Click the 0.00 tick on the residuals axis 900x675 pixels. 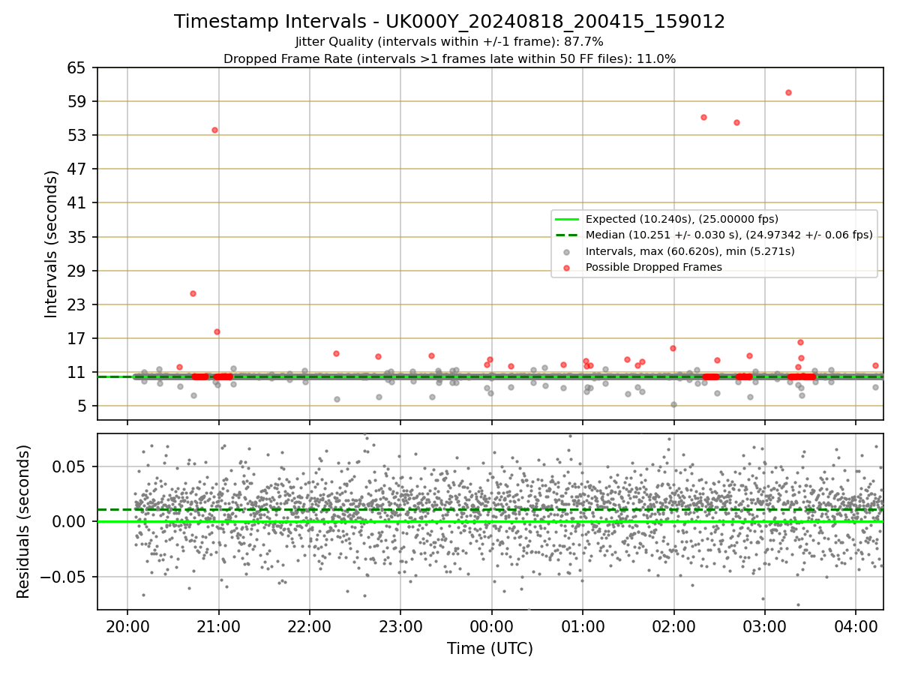[x=69, y=521]
